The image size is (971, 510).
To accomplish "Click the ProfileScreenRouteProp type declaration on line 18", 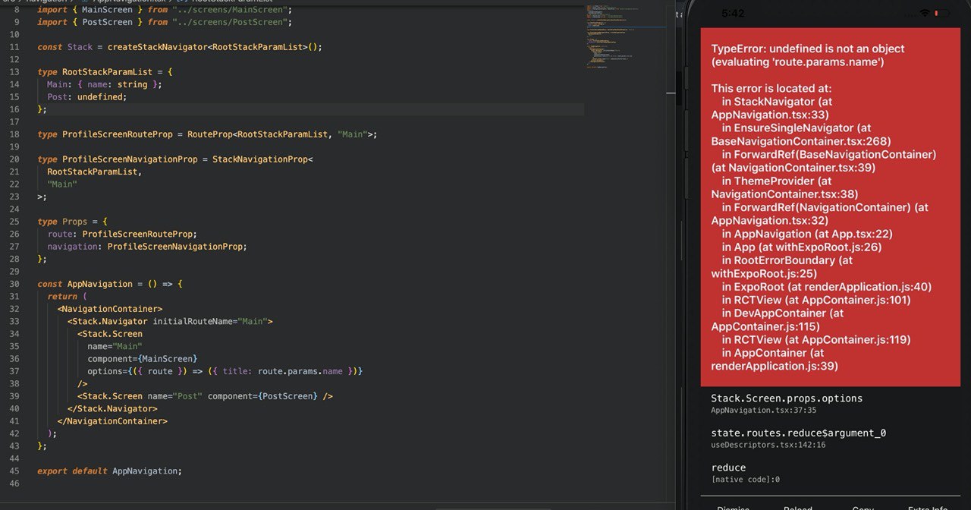I will tap(207, 134).
